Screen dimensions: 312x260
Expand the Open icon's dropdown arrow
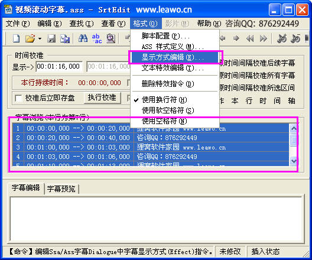coord(40,38)
